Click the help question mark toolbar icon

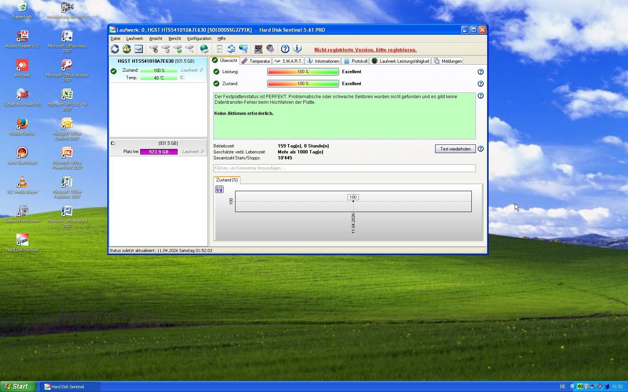pyautogui.click(x=285, y=49)
